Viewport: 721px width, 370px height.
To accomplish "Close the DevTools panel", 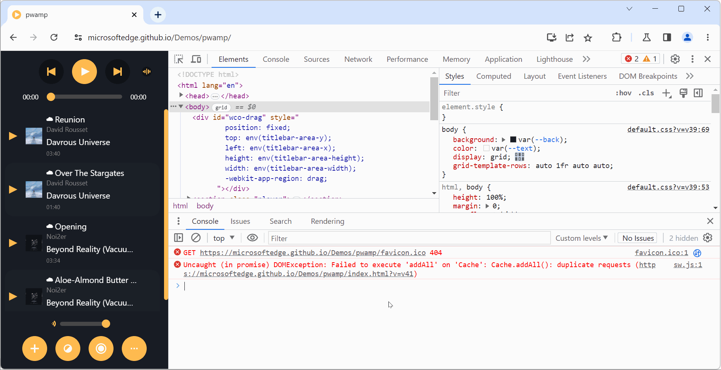I will pos(708,59).
